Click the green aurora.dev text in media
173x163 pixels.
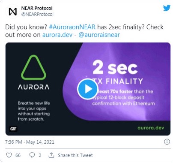coord(151,128)
